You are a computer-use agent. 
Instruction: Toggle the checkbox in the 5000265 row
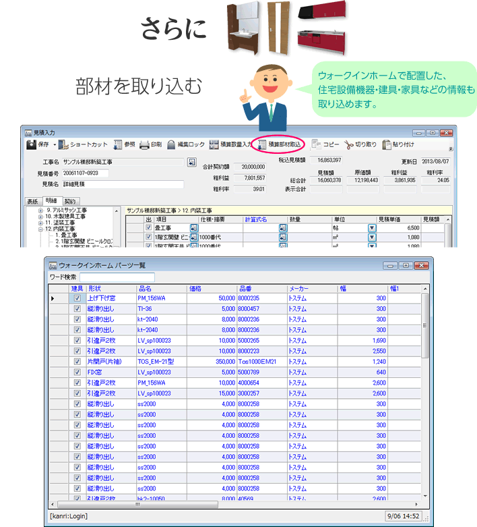[77, 341]
